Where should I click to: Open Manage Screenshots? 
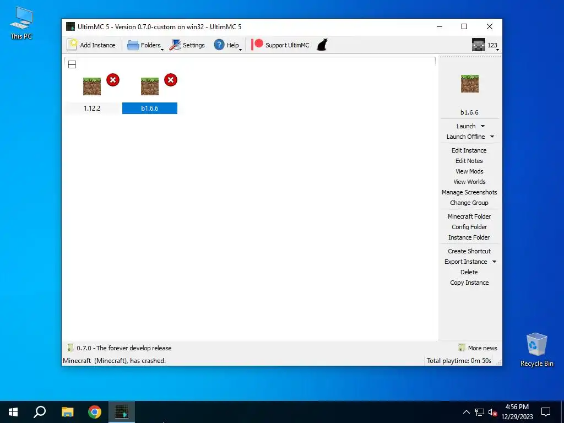tap(469, 192)
